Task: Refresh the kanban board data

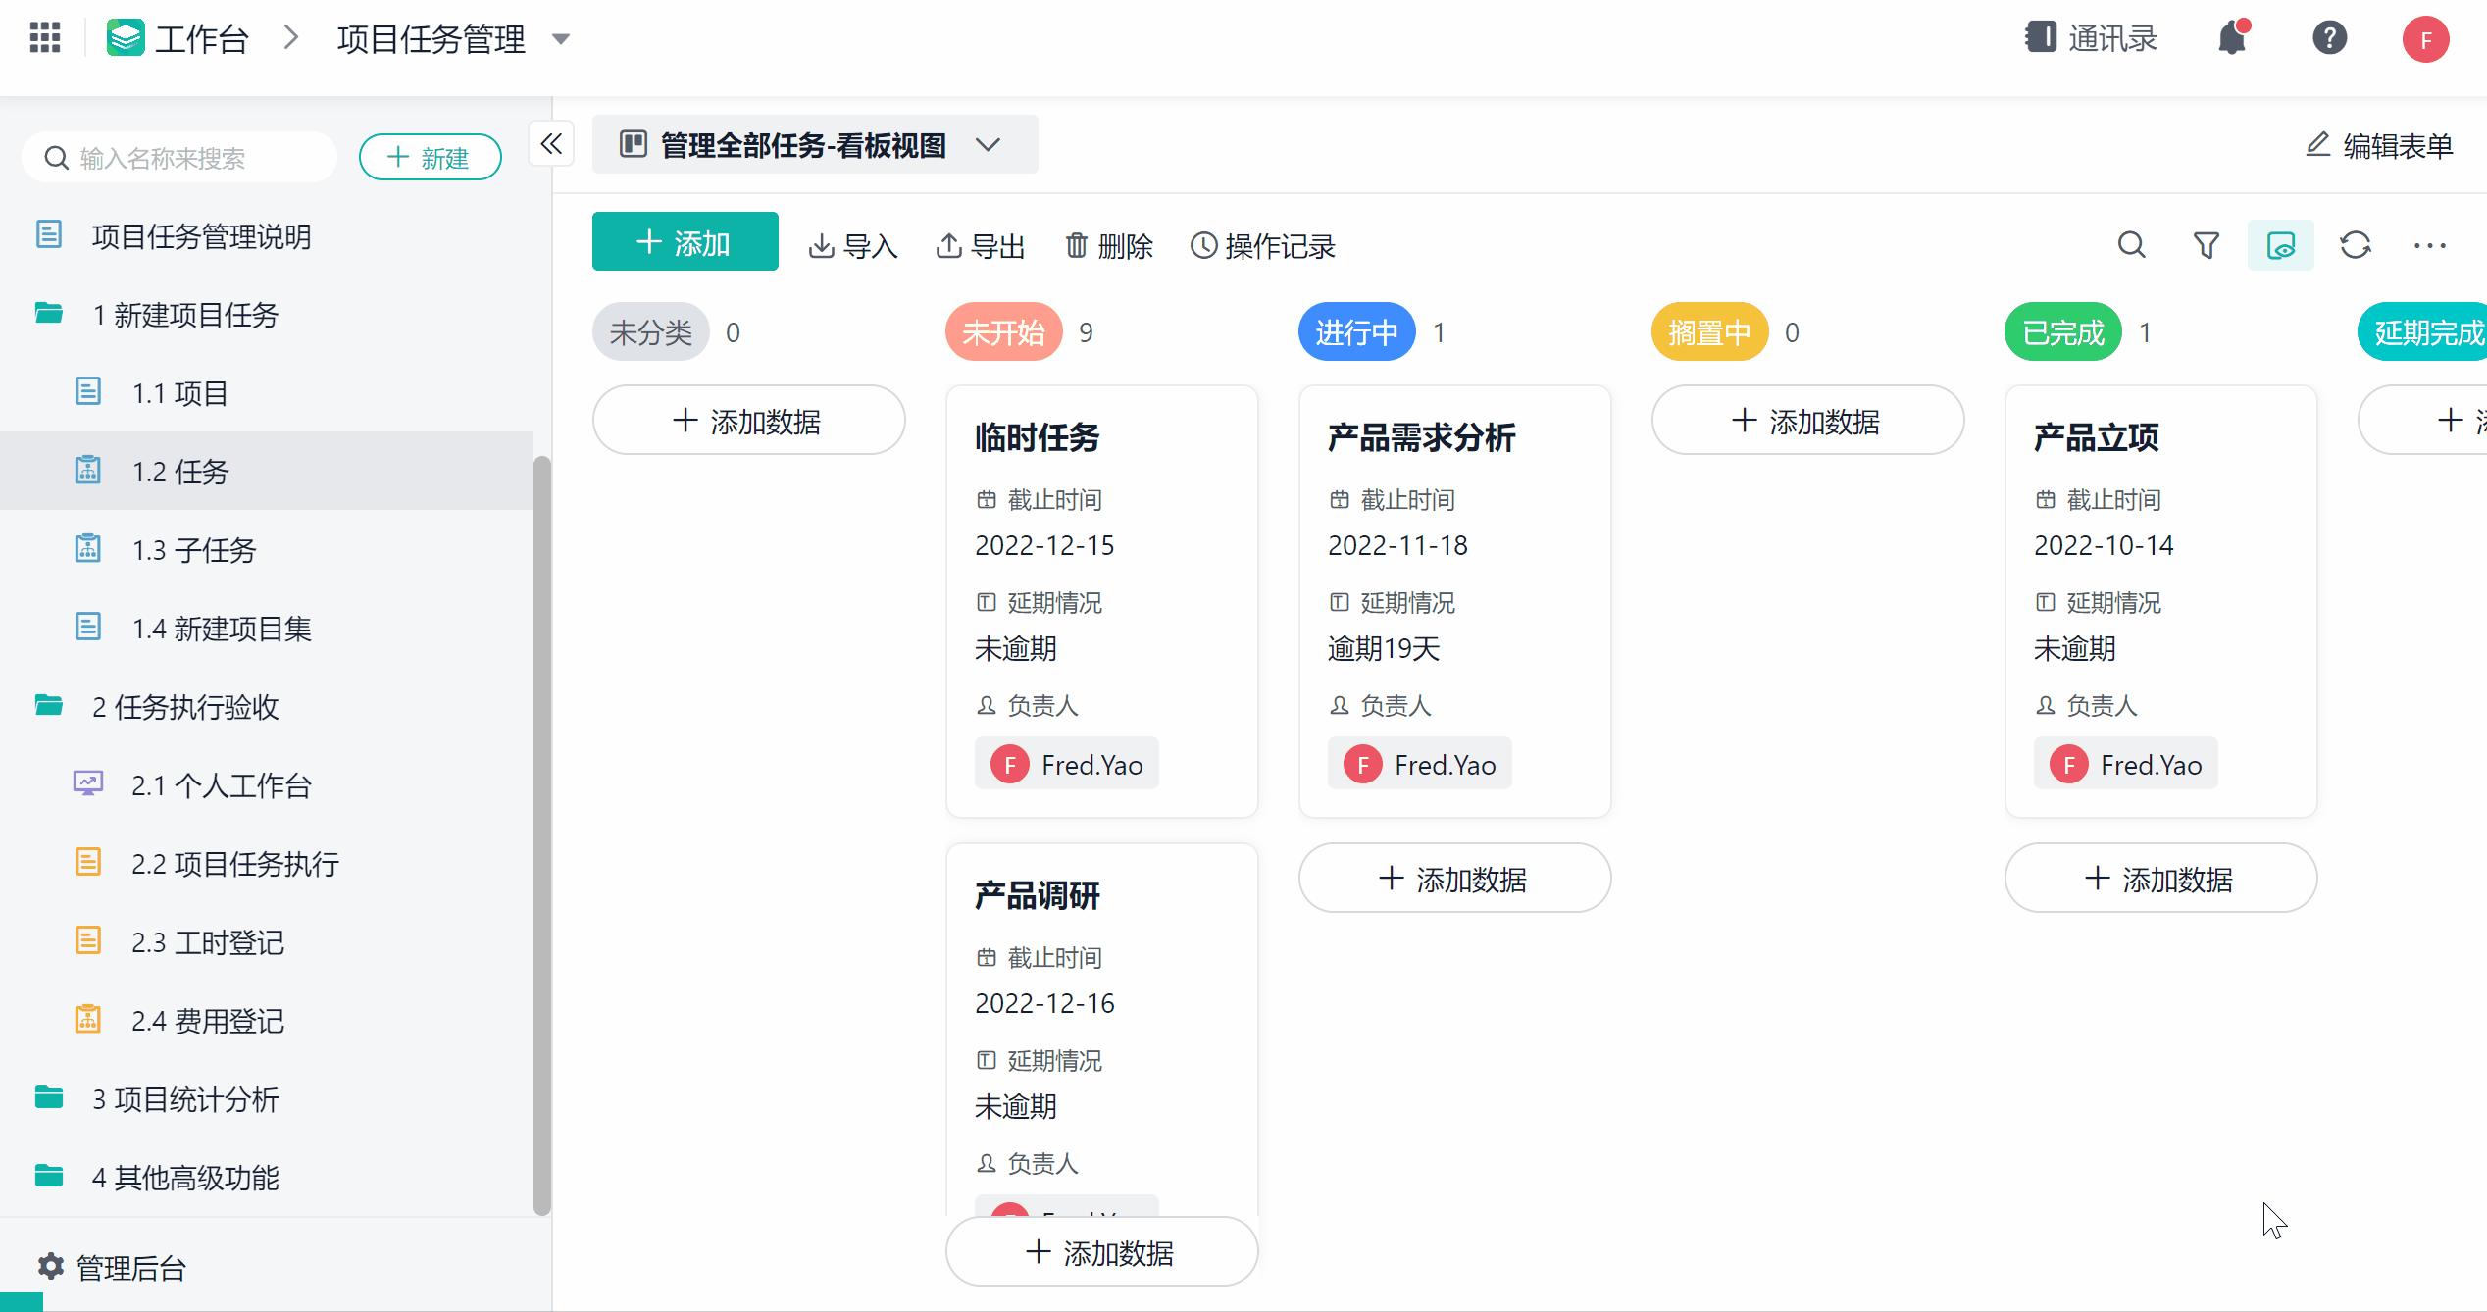Action: point(2356,245)
